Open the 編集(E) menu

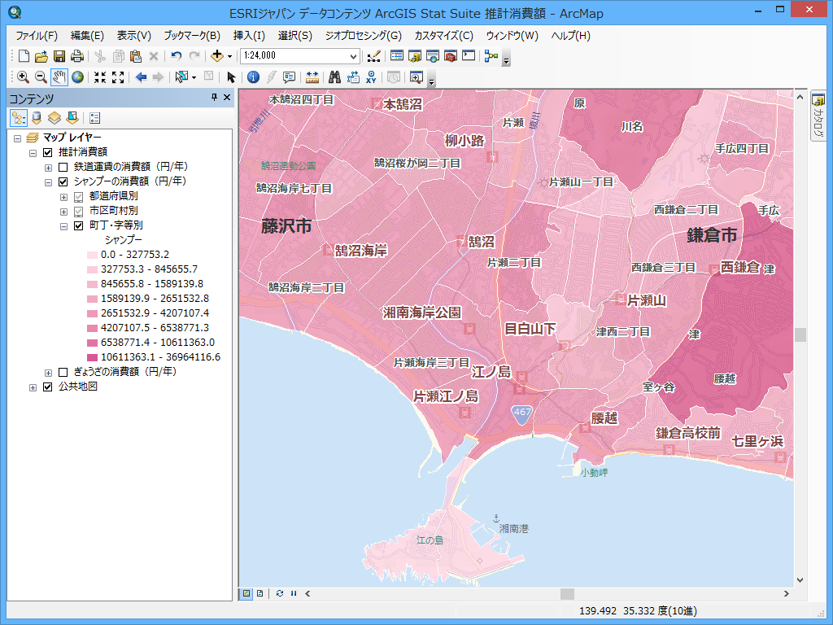click(87, 36)
